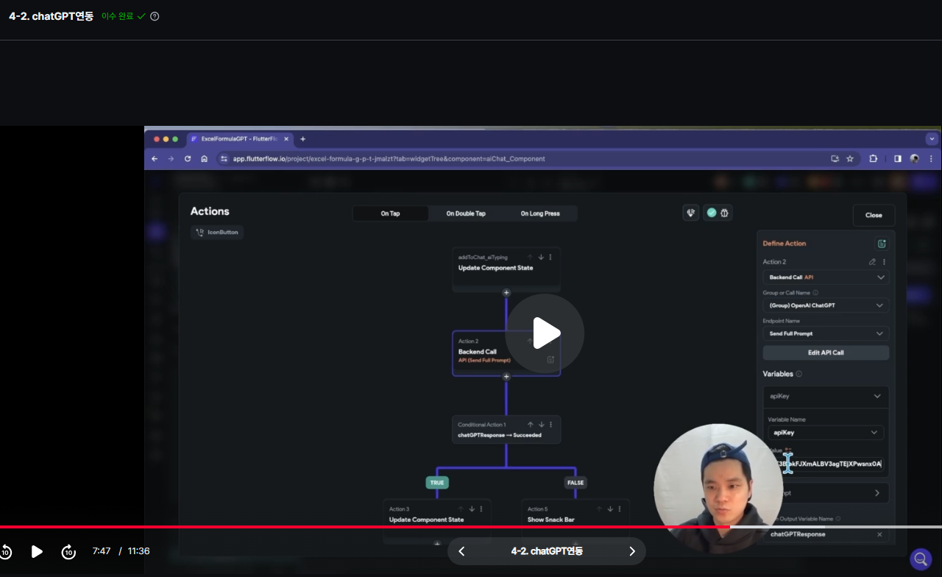Open the Action 3 three-dot menu
This screenshot has width=942, height=577.
pyautogui.click(x=481, y=509)
